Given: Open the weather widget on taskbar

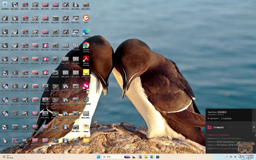Looking at the screenshot, I should click(x=7, y=157).
